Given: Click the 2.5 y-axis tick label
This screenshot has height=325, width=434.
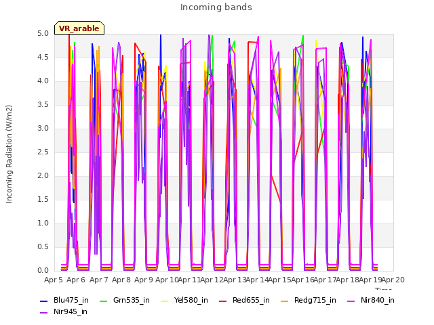Looking at the screenshot, I should (x=43, y=152).
